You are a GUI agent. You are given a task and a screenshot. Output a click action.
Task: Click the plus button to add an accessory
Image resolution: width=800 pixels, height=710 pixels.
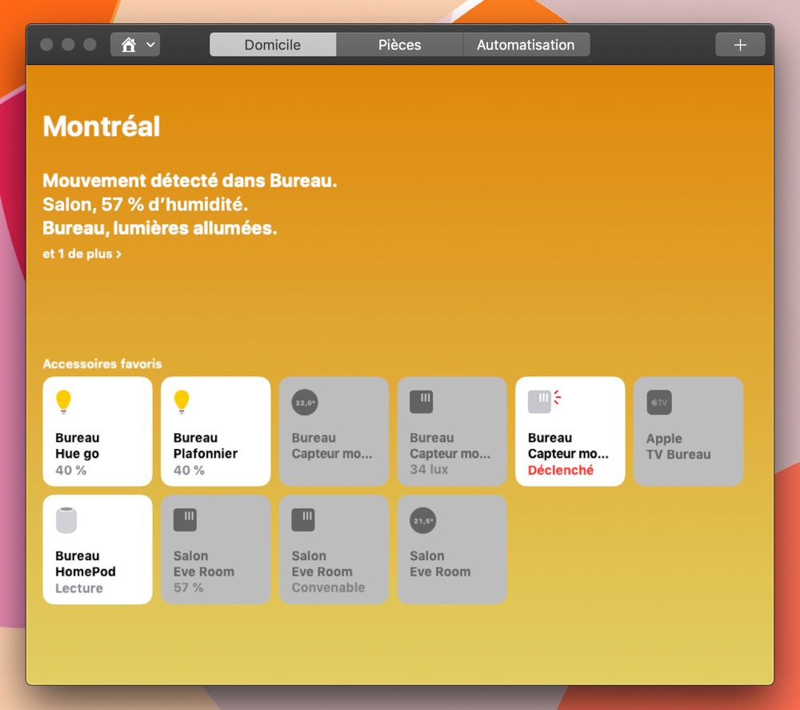point(740,45)
